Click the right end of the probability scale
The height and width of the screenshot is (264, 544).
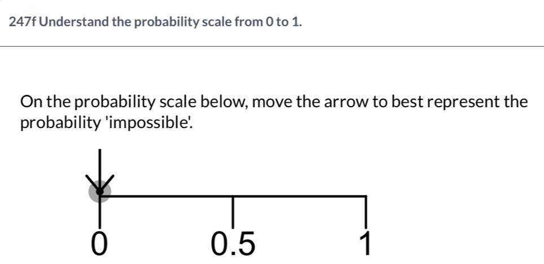coord(366,196)
